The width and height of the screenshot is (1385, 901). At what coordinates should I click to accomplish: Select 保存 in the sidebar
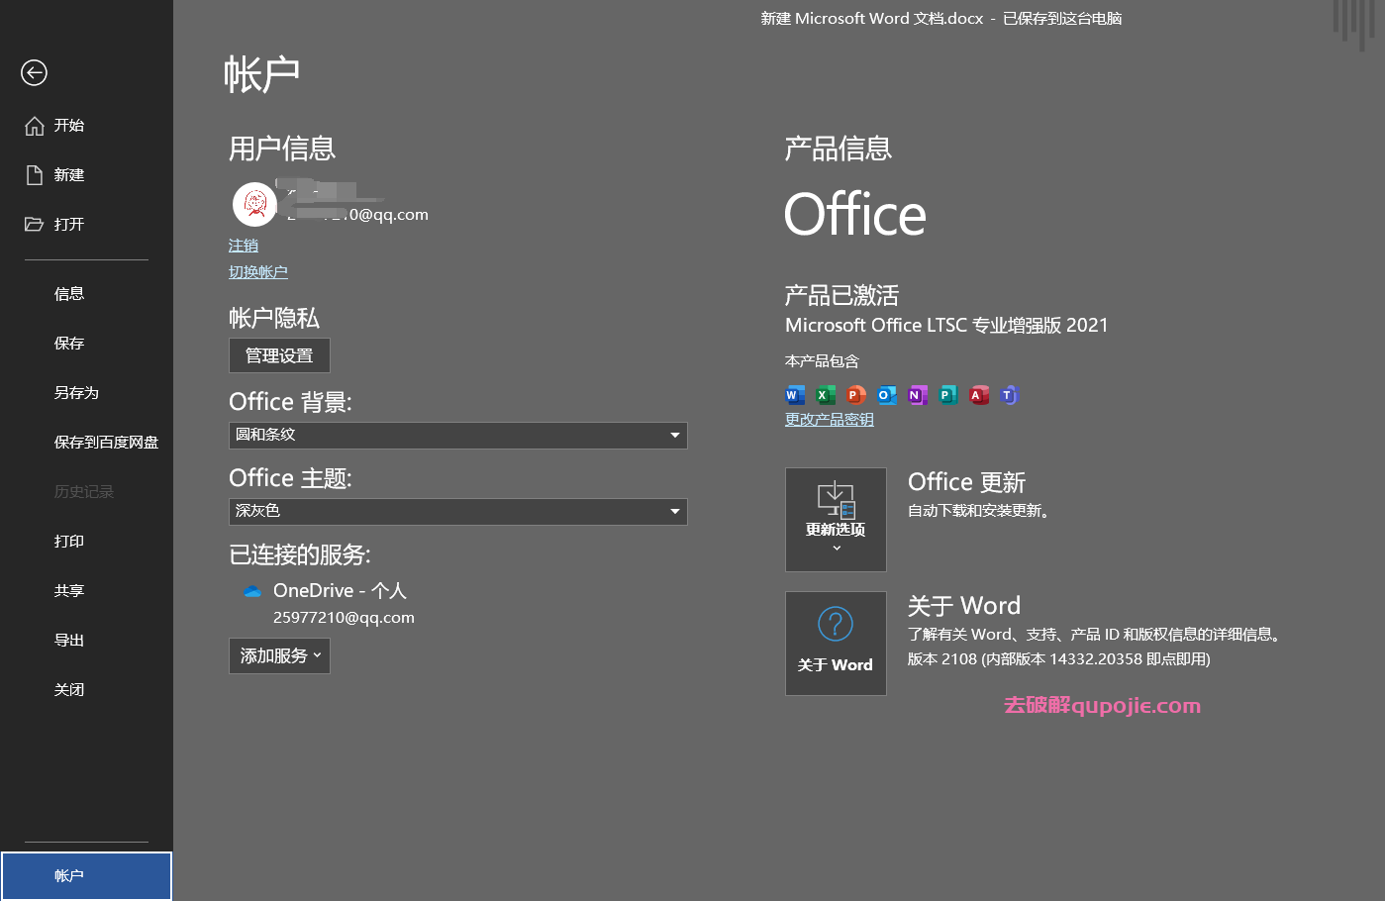[x=69, y=344]
